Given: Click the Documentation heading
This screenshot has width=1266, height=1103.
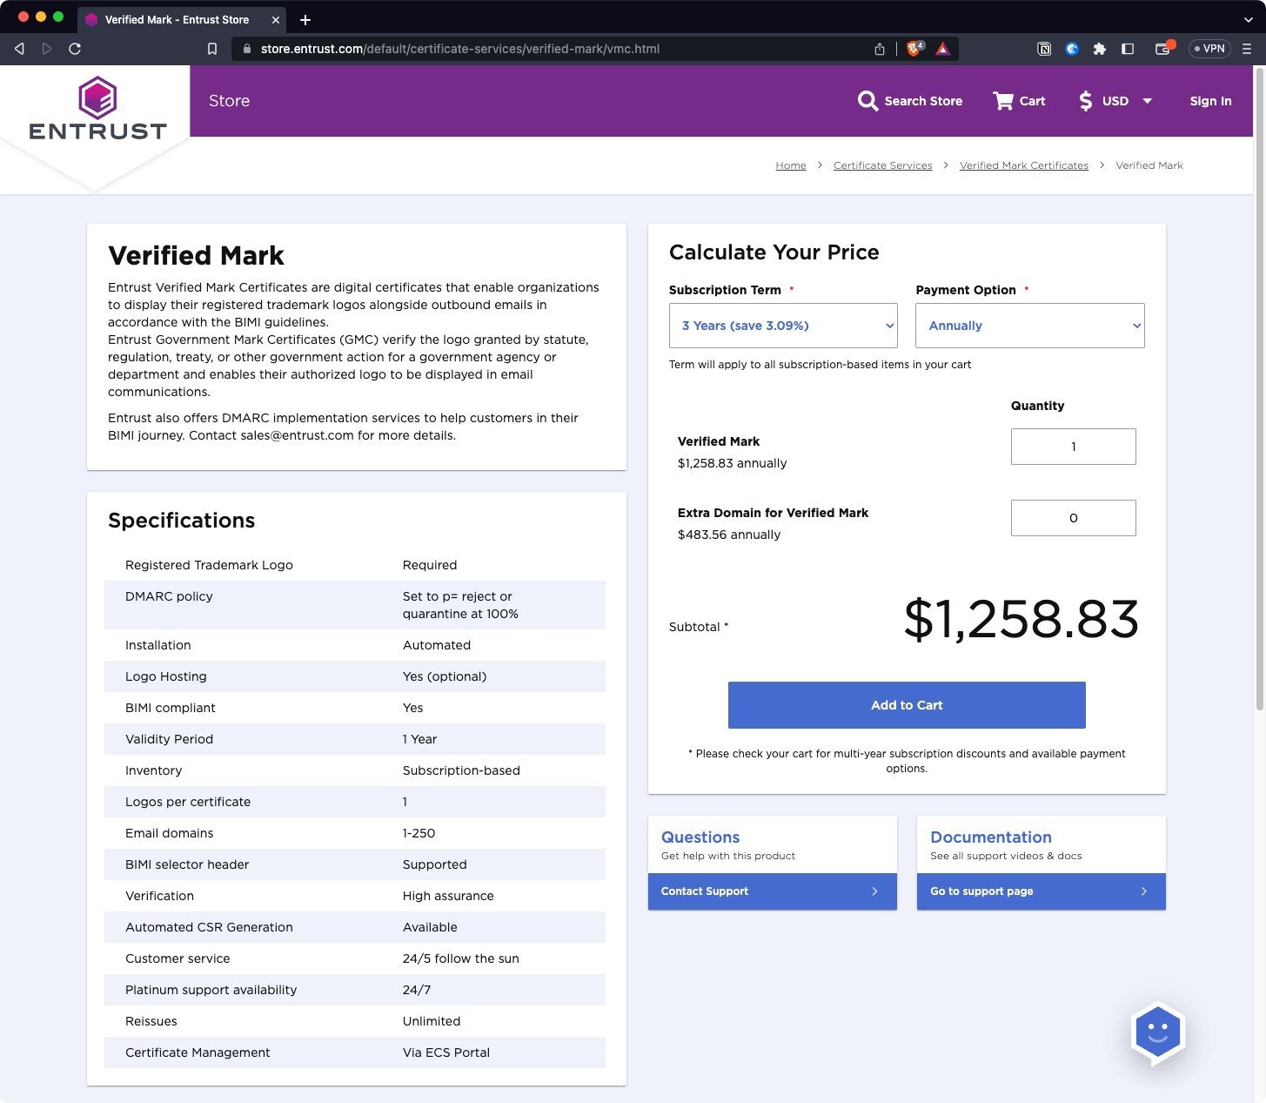Looking at the screenshot, I should pos(991,837).
